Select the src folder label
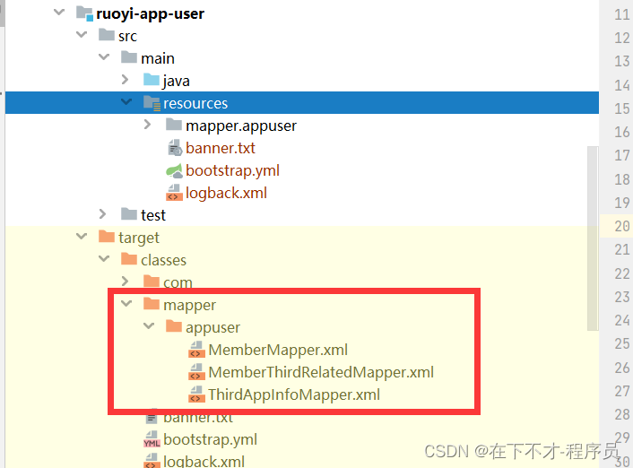Screen dimensions: 633x468 tap(127, 37)
